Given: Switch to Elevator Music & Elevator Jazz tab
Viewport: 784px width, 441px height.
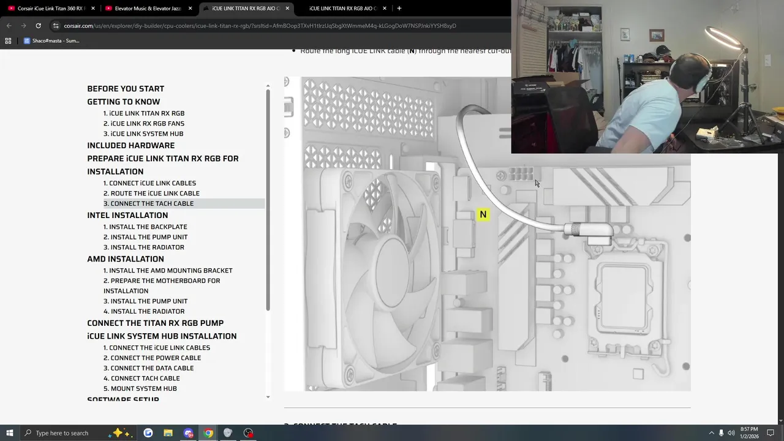Looking at the screenshot, I should (x=148, y=9).
